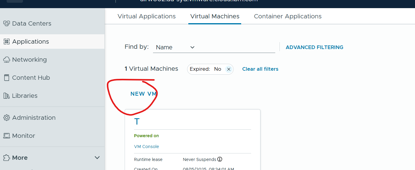Click the Clear all filters link
Viewport: 415px width, 170px height.
[x=260, y=69]
